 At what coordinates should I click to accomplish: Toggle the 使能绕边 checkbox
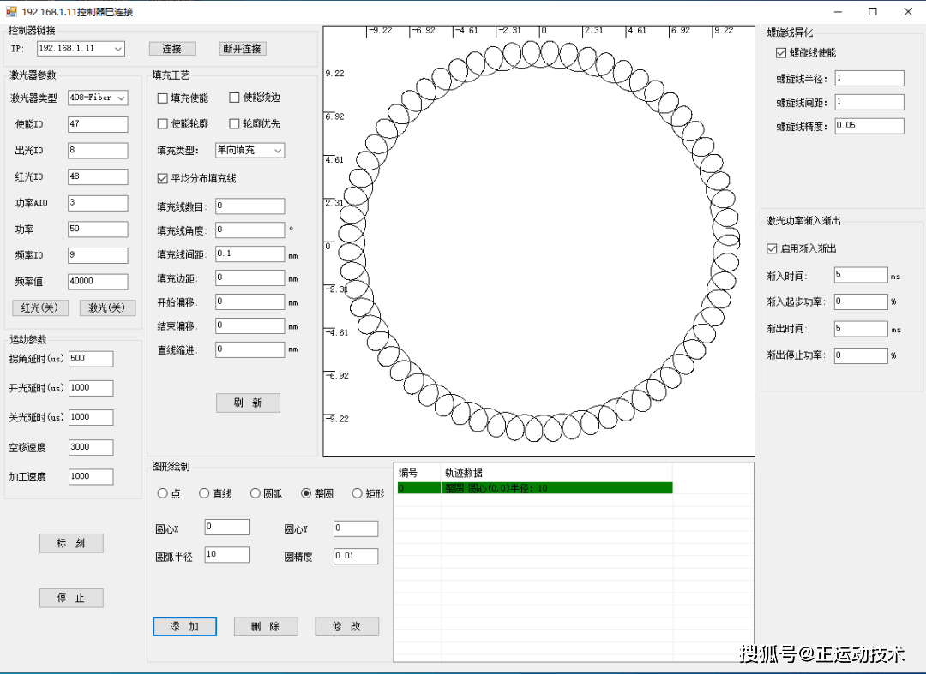coord(235,98)
